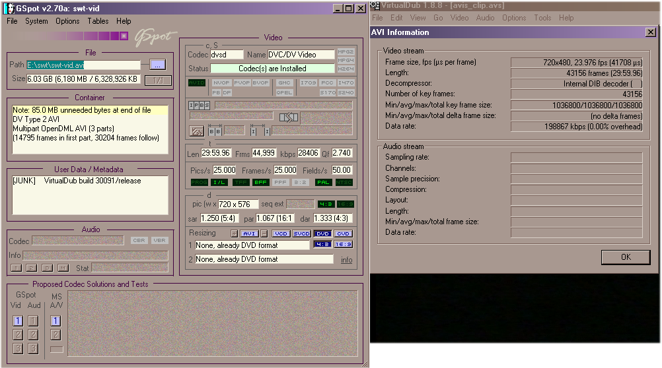The height and width of the screenshot is (368, 662).
Task: Select 16:9 resizing aspect ratio
Action: [x=343, y=244]
